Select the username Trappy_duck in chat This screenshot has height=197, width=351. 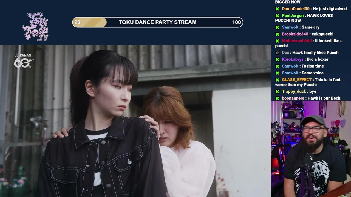(294, 91)
